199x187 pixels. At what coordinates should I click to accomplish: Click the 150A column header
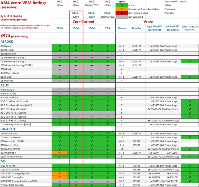[x=76, y=28]
